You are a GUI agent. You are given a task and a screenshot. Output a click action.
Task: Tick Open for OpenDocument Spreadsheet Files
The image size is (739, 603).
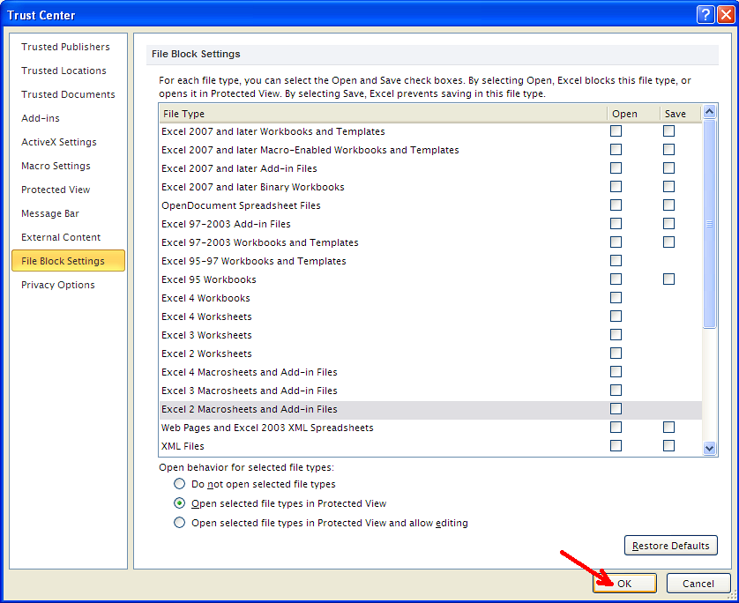coord(616,205)
